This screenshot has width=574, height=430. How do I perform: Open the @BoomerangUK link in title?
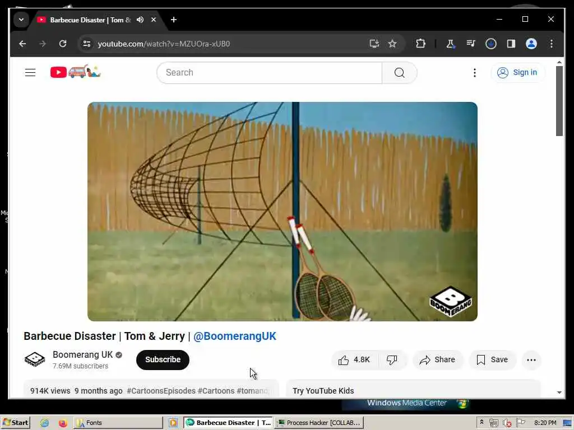235,336
